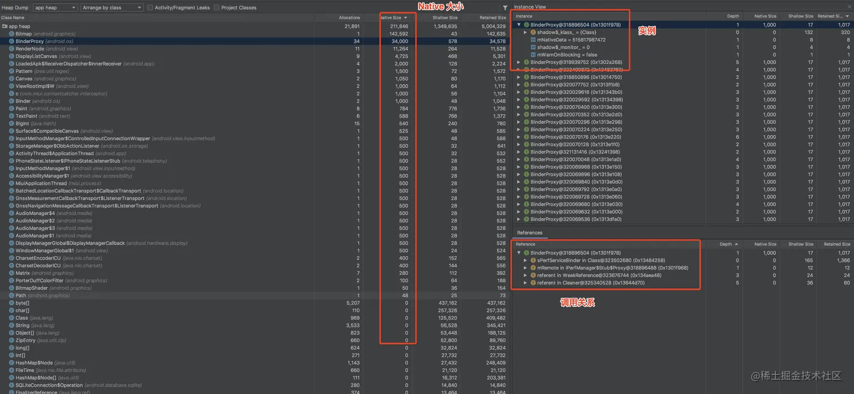Click the String class icon

click(x=11, y=326)
